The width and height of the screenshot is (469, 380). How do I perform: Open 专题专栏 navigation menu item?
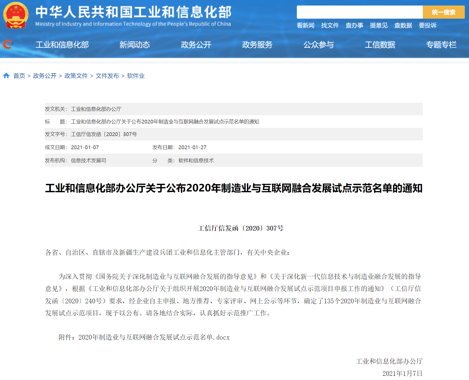coord(441,45)
